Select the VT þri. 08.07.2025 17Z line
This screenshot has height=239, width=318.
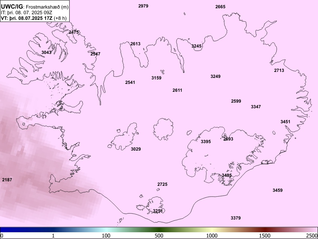coord(34,18)
